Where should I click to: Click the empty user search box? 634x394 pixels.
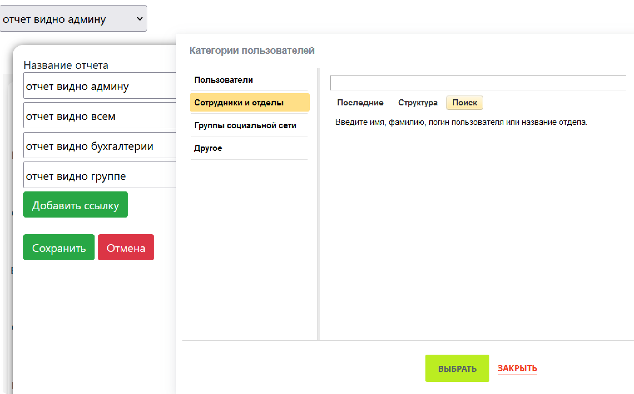click(x=478, y=83)
